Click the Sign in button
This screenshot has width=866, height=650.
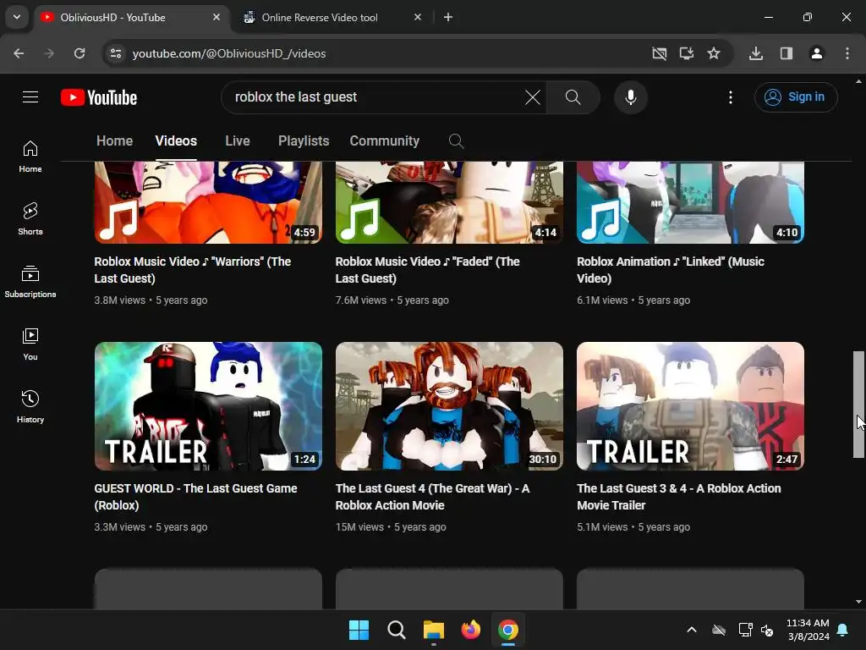tap(795, 97)
